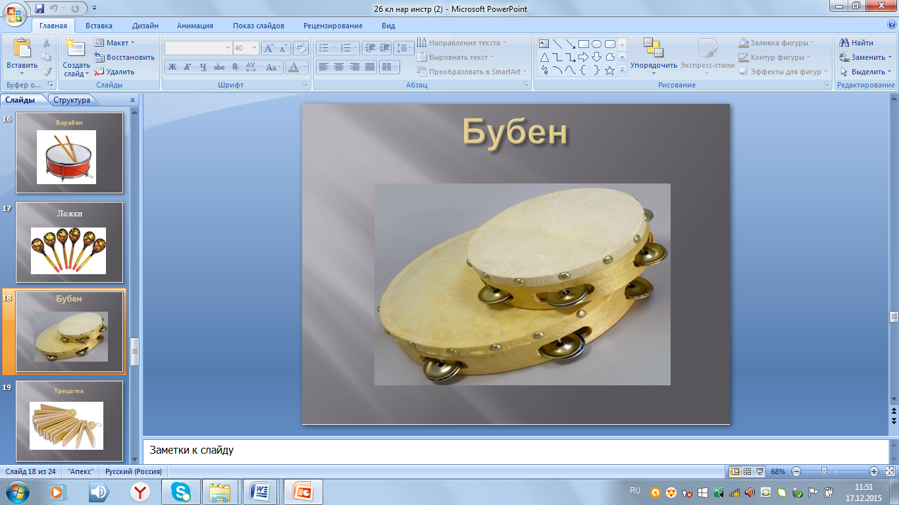This screenshot has width=899, height=505.
Task: Close the slides pane with x
Action: tap(132, 101)
